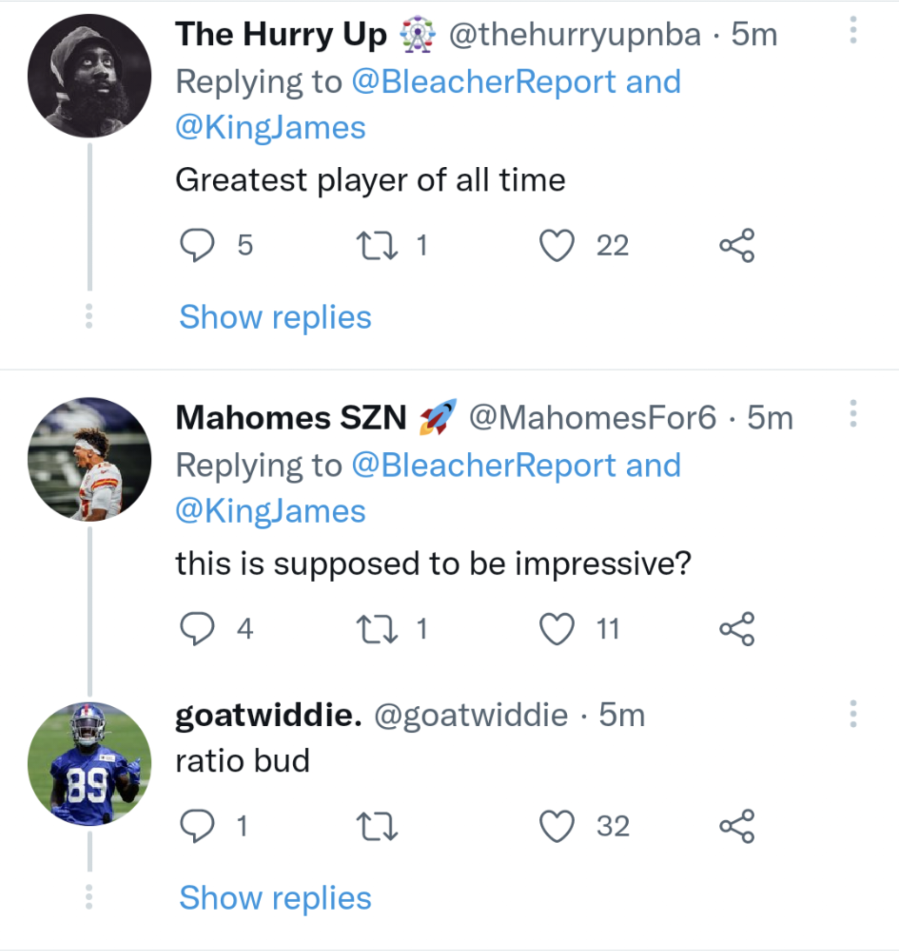Viewport: 899px width, 951px height.
Task: Reply to goatwiddie's "ratio bud" tweet
Action: (x=197, y=826)
